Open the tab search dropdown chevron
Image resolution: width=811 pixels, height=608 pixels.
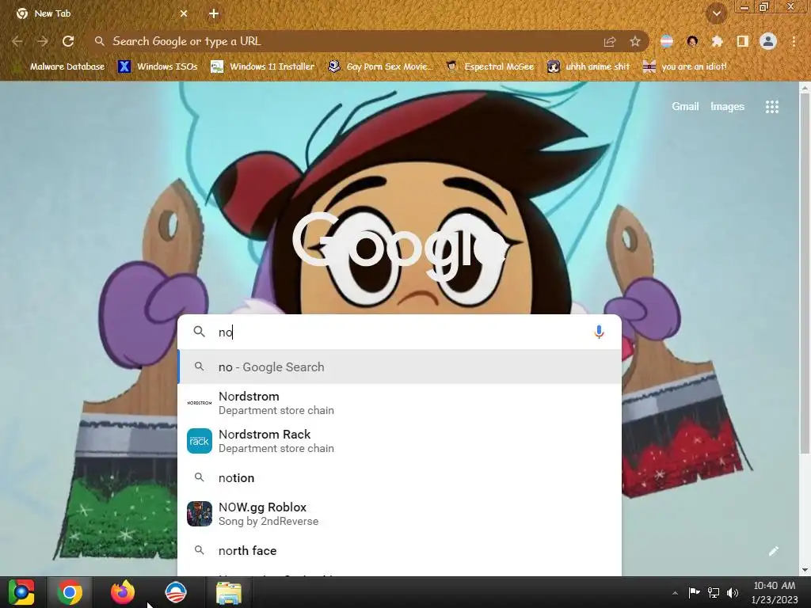pyautogui.click(x=717, y=14)
